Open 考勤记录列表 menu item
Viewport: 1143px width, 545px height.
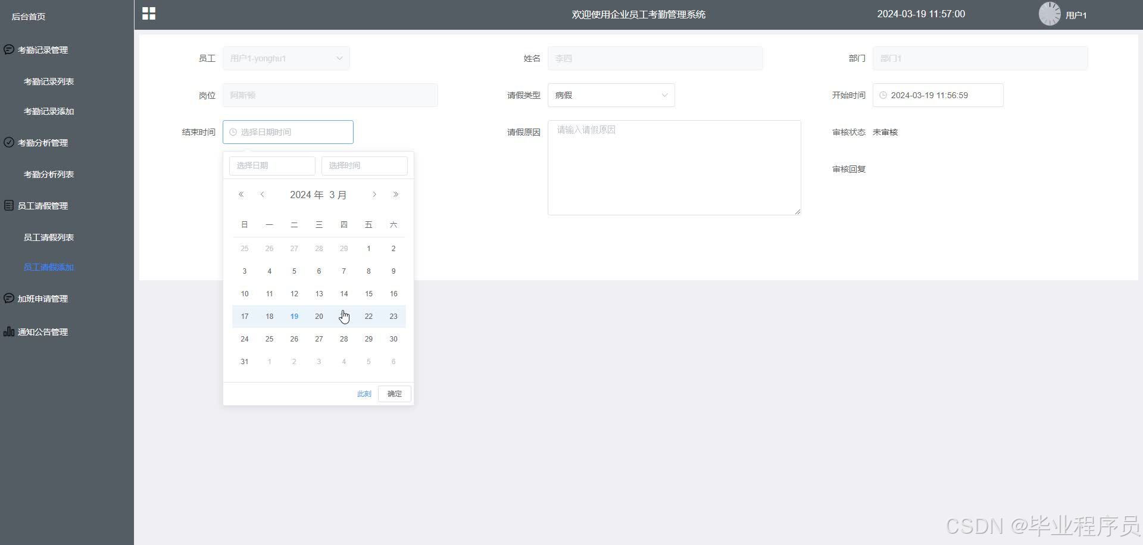pyautogui.click(x=49, y=82)
